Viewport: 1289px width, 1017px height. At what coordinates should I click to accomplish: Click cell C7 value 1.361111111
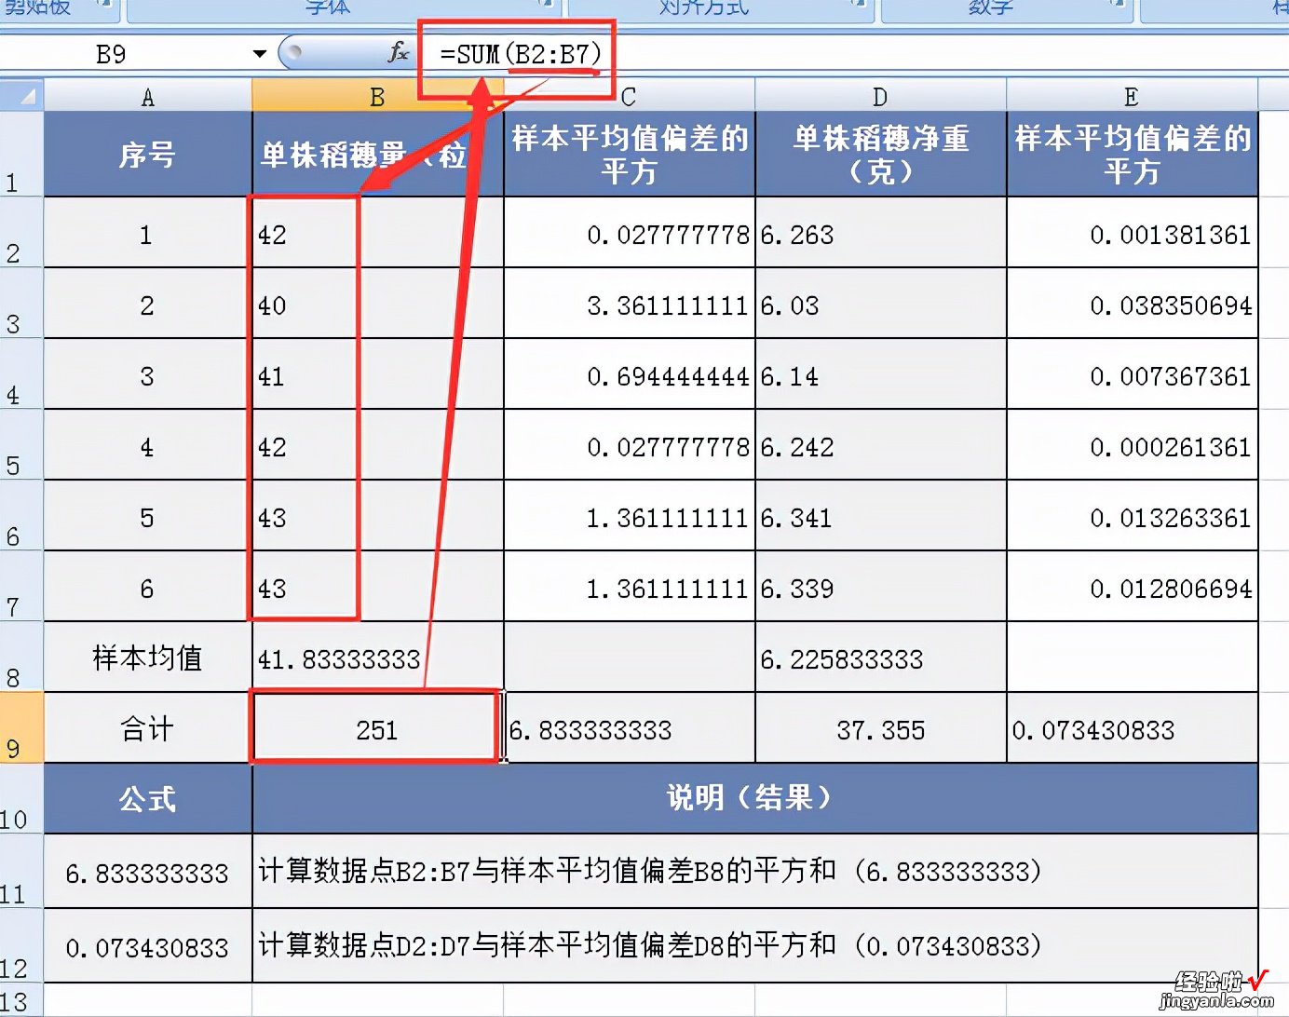pos(629,587)
